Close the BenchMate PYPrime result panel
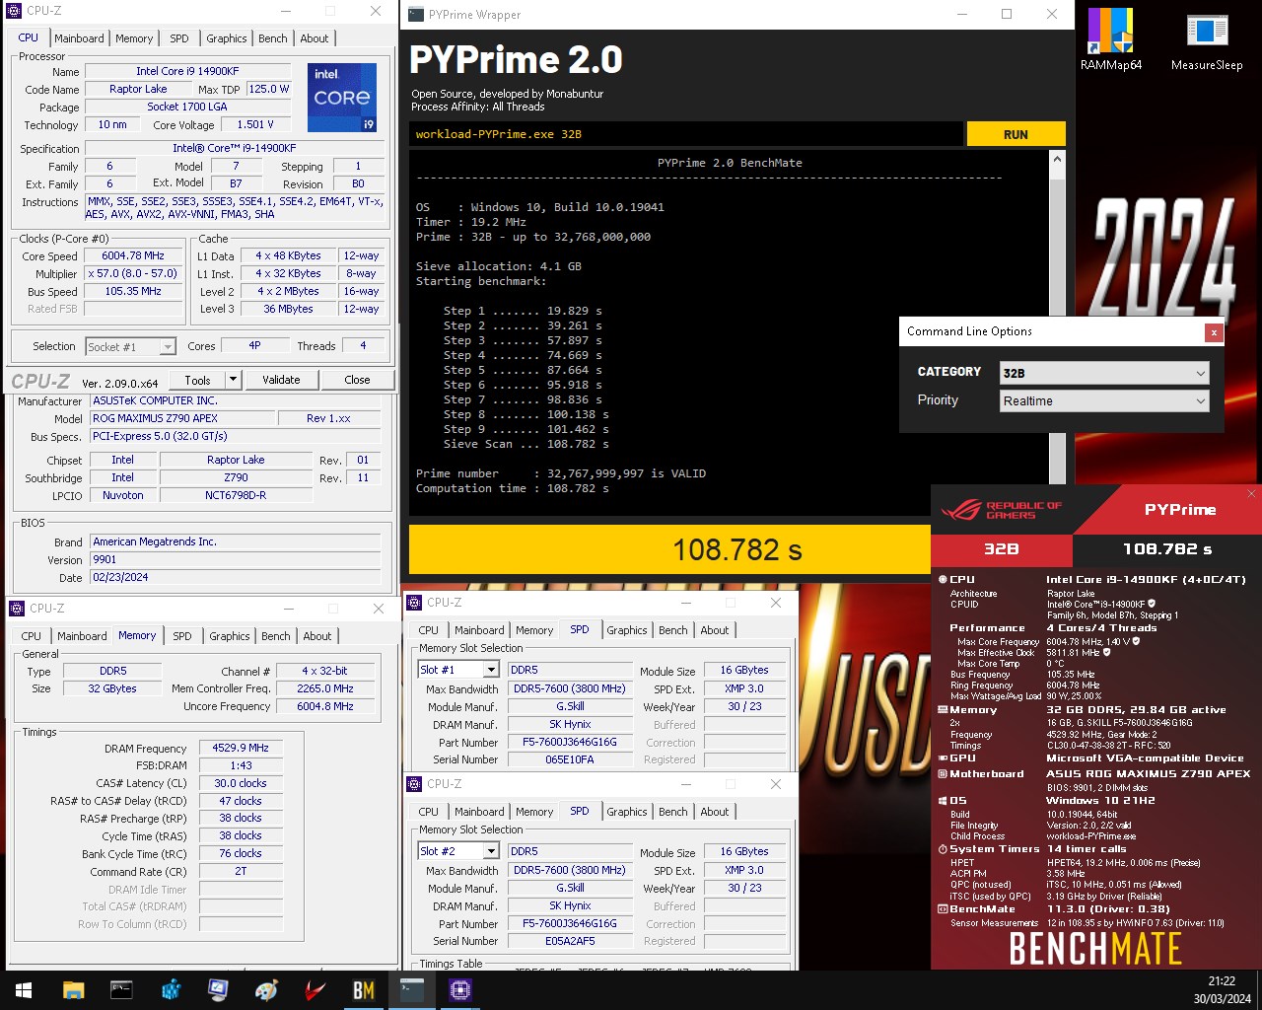The height and width of the screenshot is (1010, 1262). point(1251,493)
